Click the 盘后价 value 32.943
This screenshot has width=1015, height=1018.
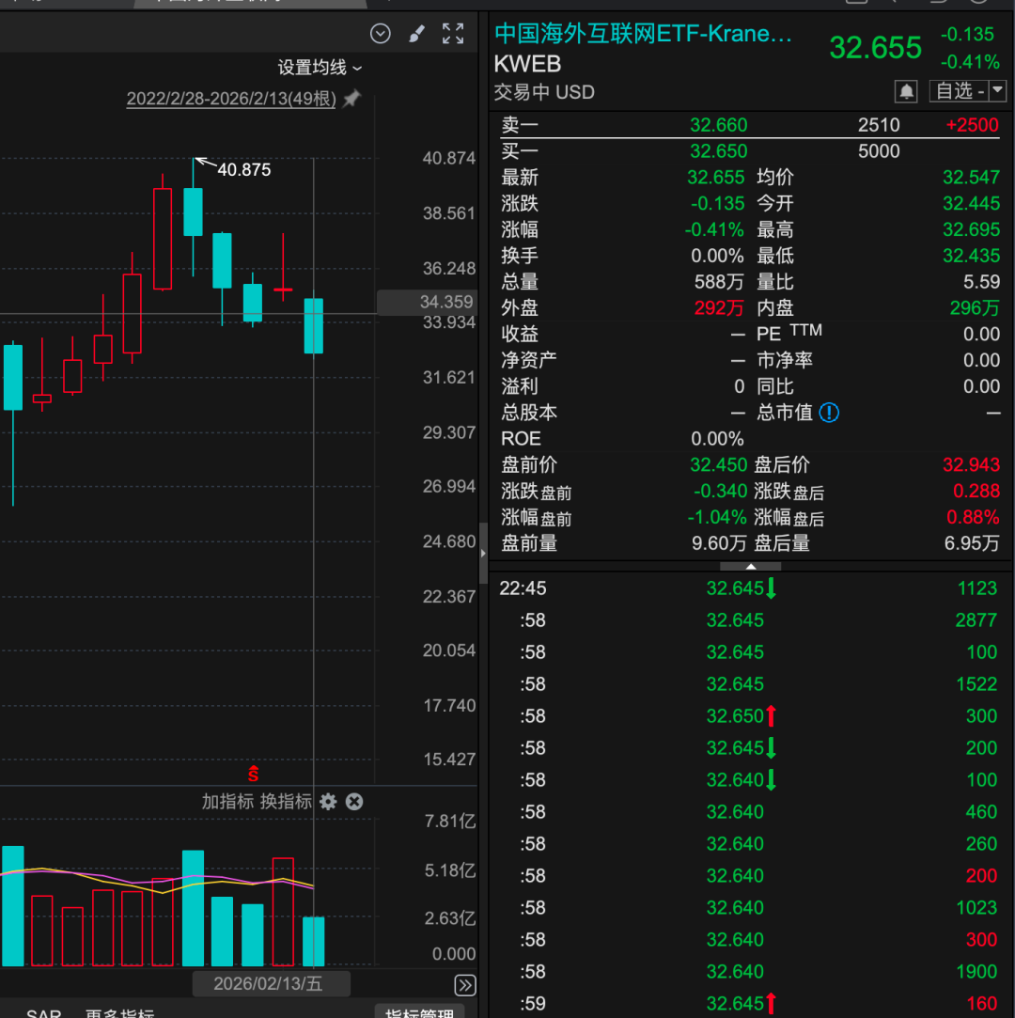971,465
